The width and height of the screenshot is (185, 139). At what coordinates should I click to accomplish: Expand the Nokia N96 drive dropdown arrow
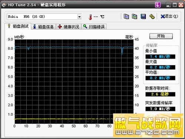pyautogui.click(x=79, y=17)
